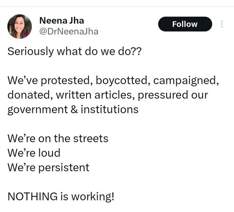Click the capitalized word 'NOTHING'

(x=33, y=196)
